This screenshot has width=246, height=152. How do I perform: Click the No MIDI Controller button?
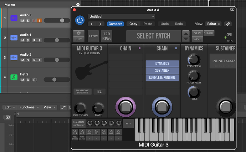click(78, 123)
